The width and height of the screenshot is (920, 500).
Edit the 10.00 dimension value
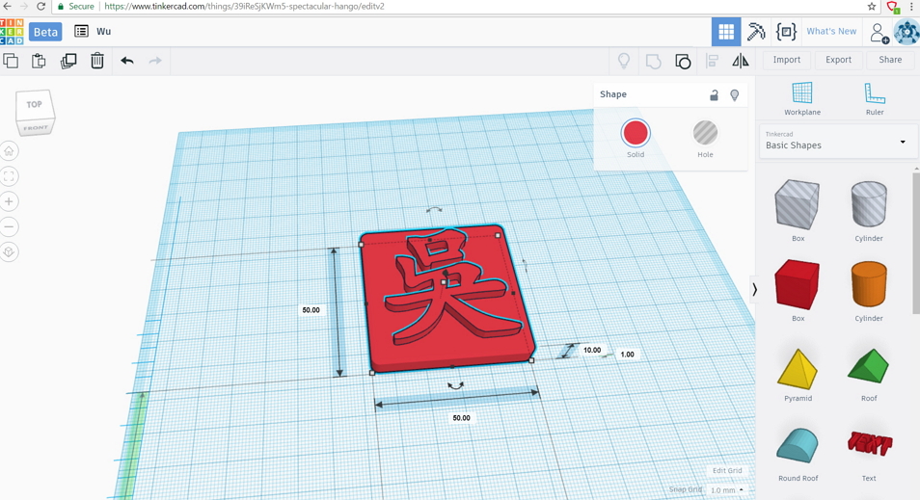click(592, 350)
